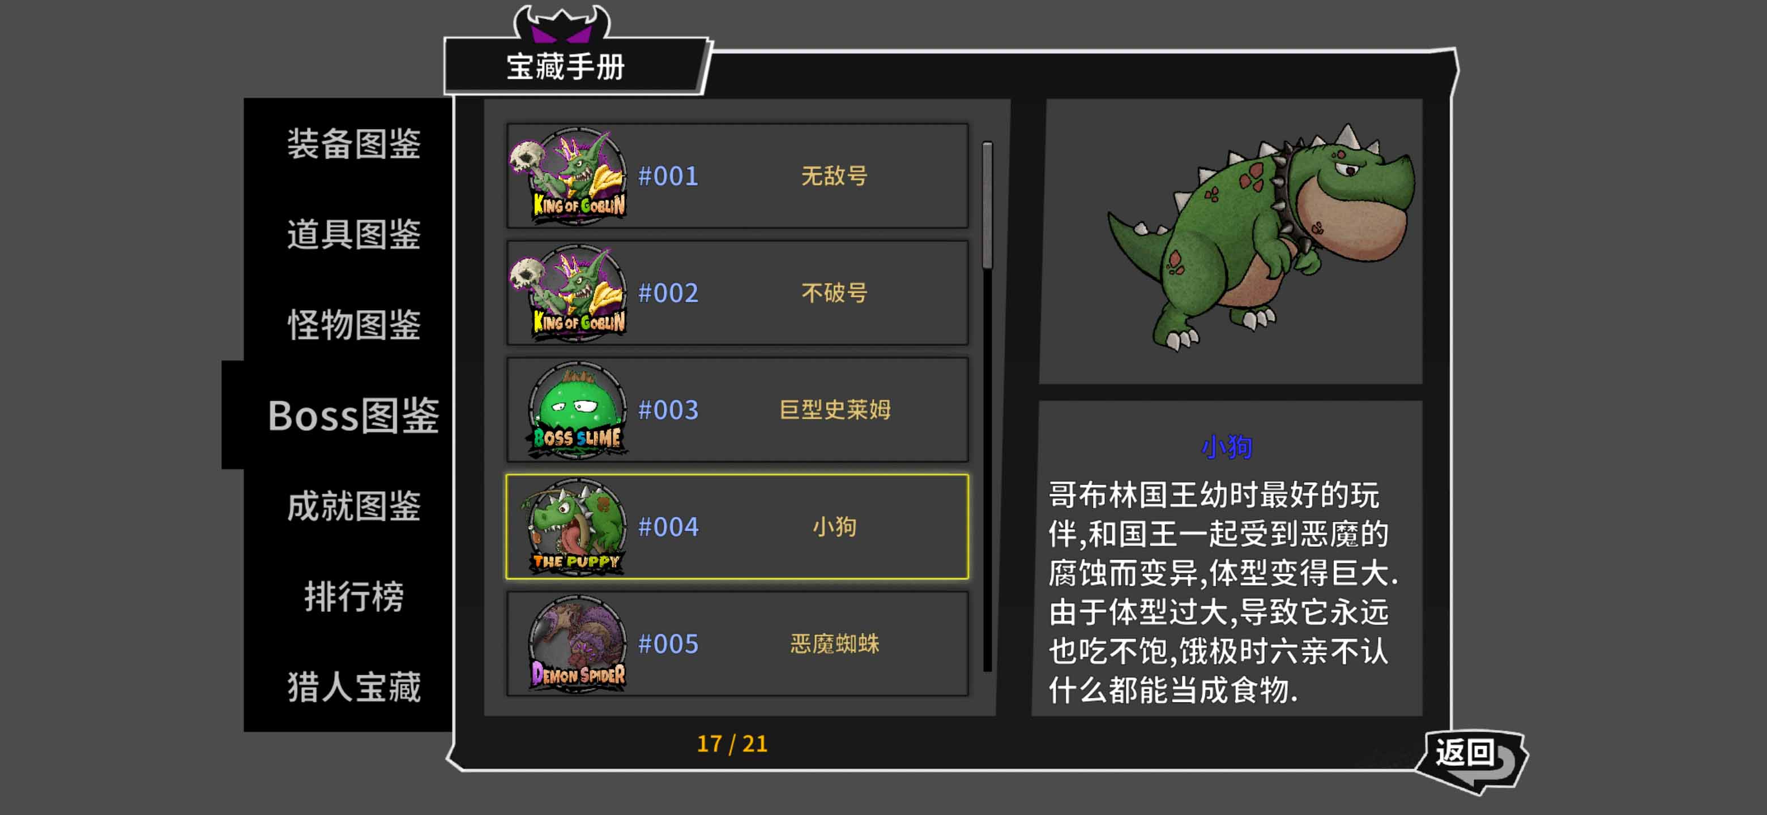Click the green dinosaur boss portrait
This screenshot has width=1767, height=815.
click(x=1261, y=235)
